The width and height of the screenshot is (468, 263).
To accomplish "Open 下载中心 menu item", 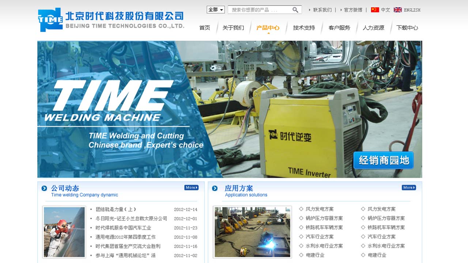I will click(x=407, y=28).
